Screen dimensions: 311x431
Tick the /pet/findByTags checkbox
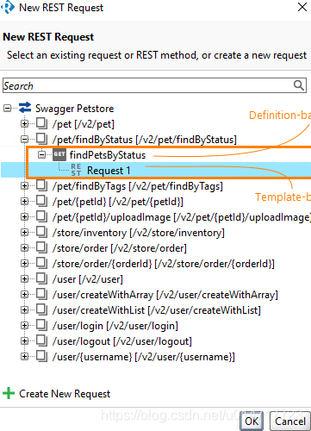[42, 185]
